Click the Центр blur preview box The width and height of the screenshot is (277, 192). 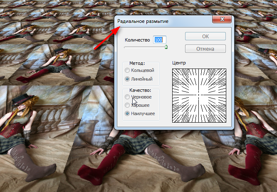coord(199,96)
